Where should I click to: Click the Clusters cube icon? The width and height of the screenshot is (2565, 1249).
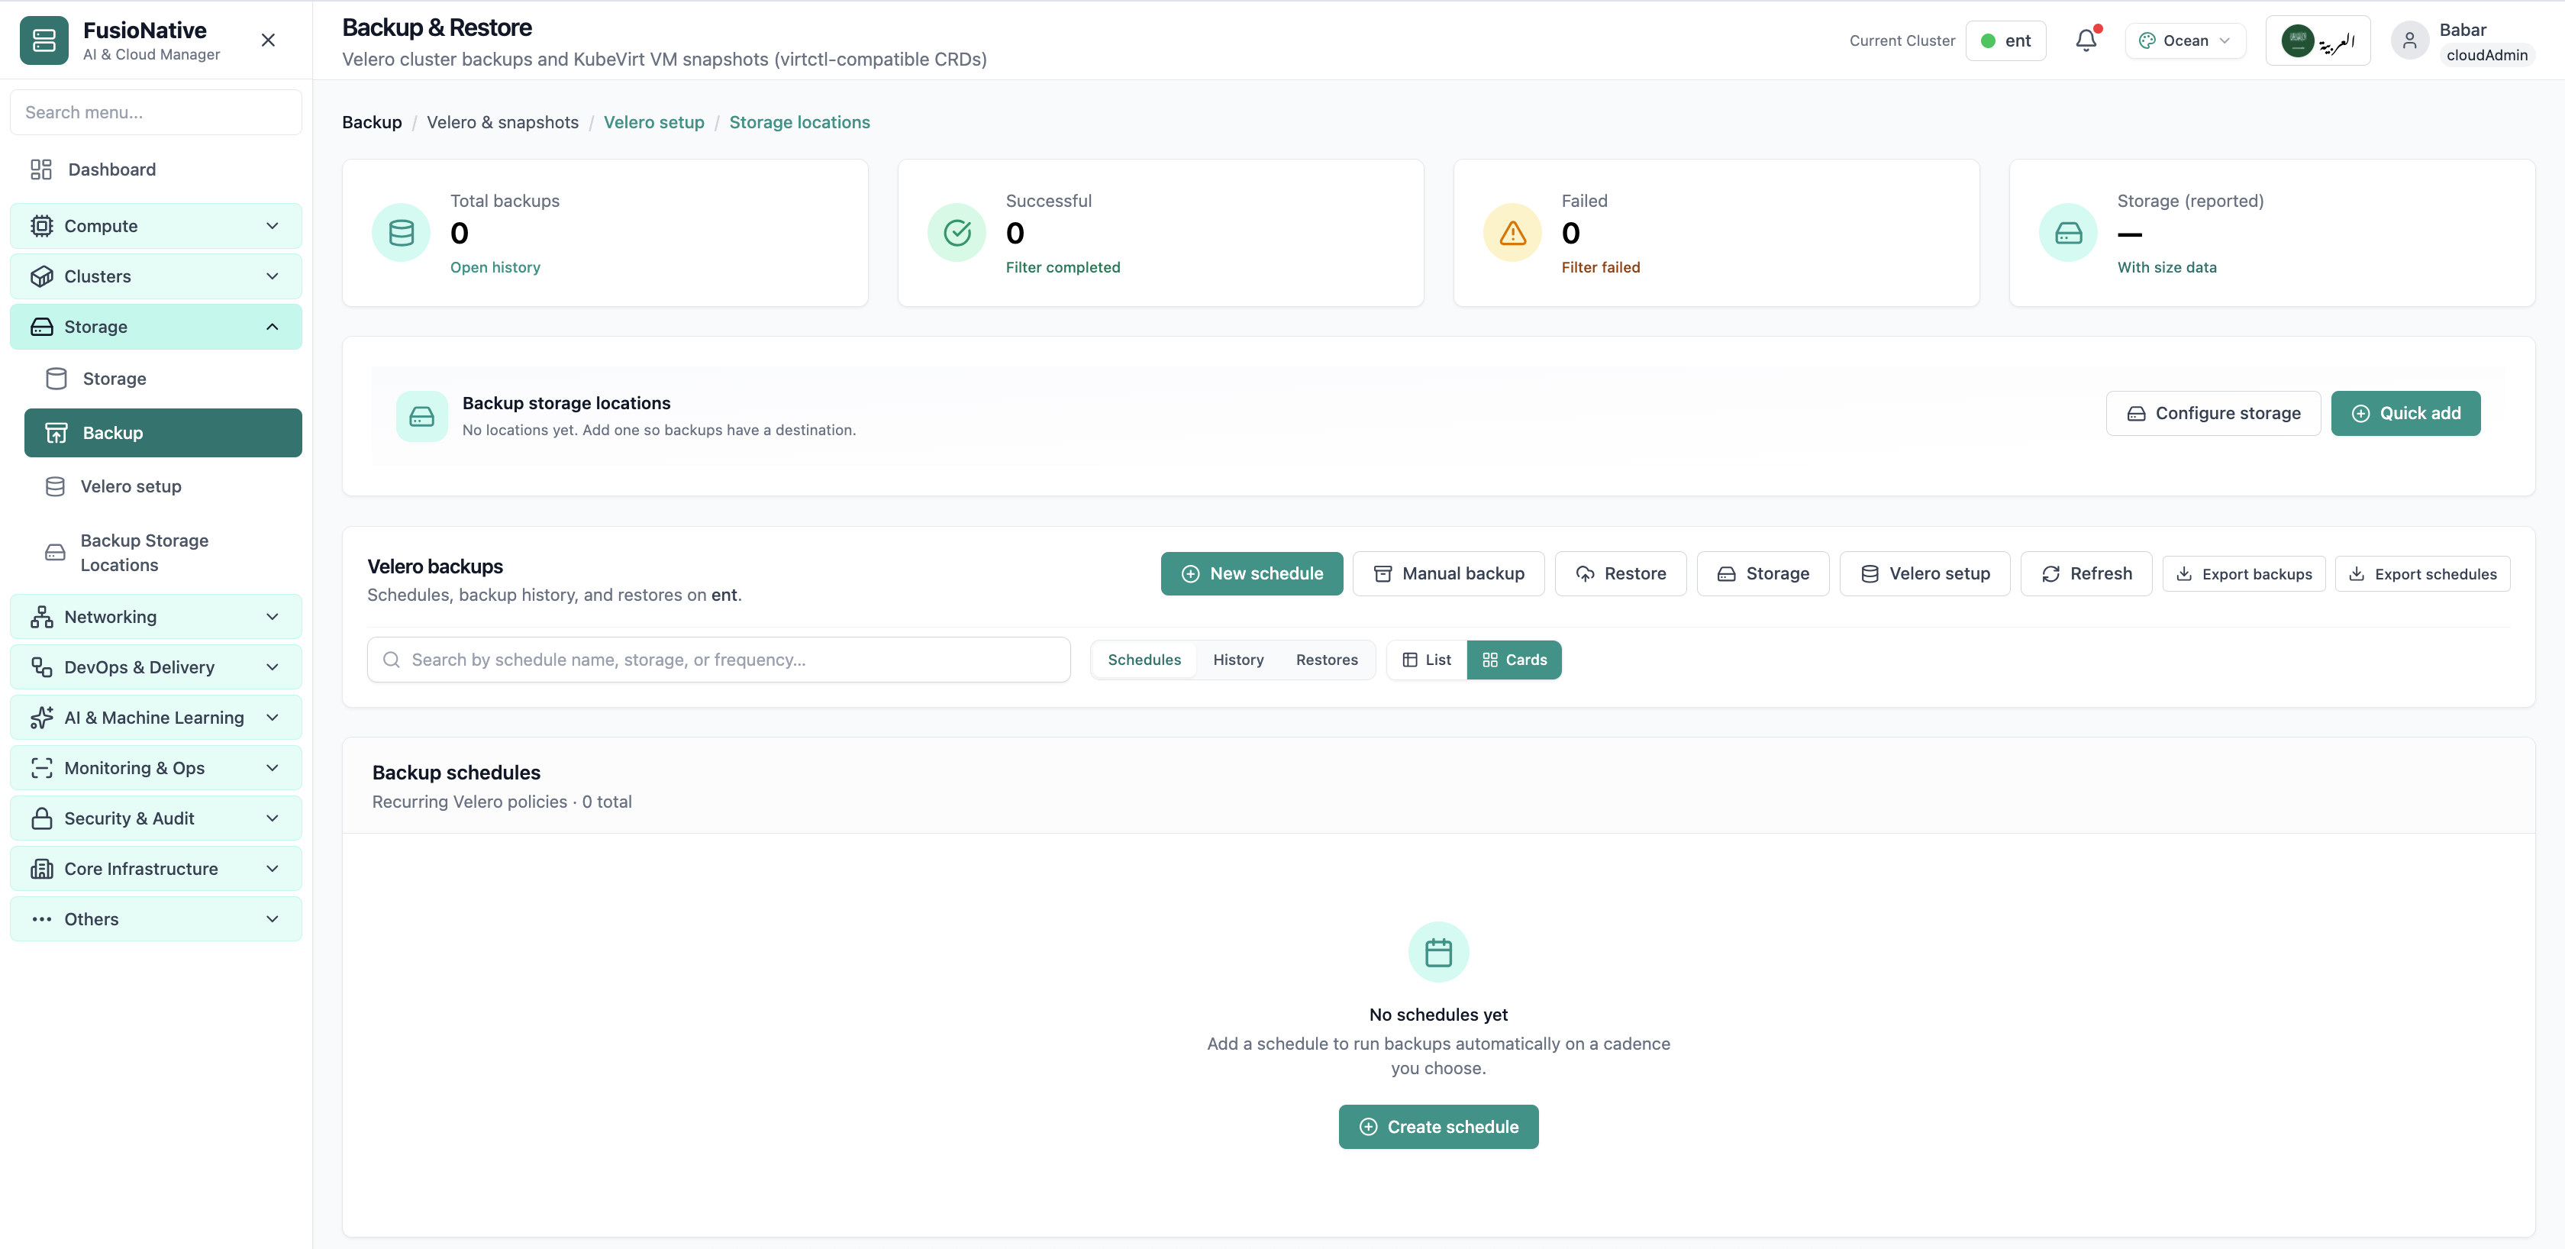(40, 277)
